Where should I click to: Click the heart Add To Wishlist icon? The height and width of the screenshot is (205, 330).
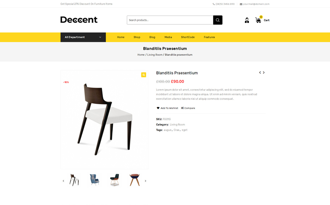[x=158, y=108]
